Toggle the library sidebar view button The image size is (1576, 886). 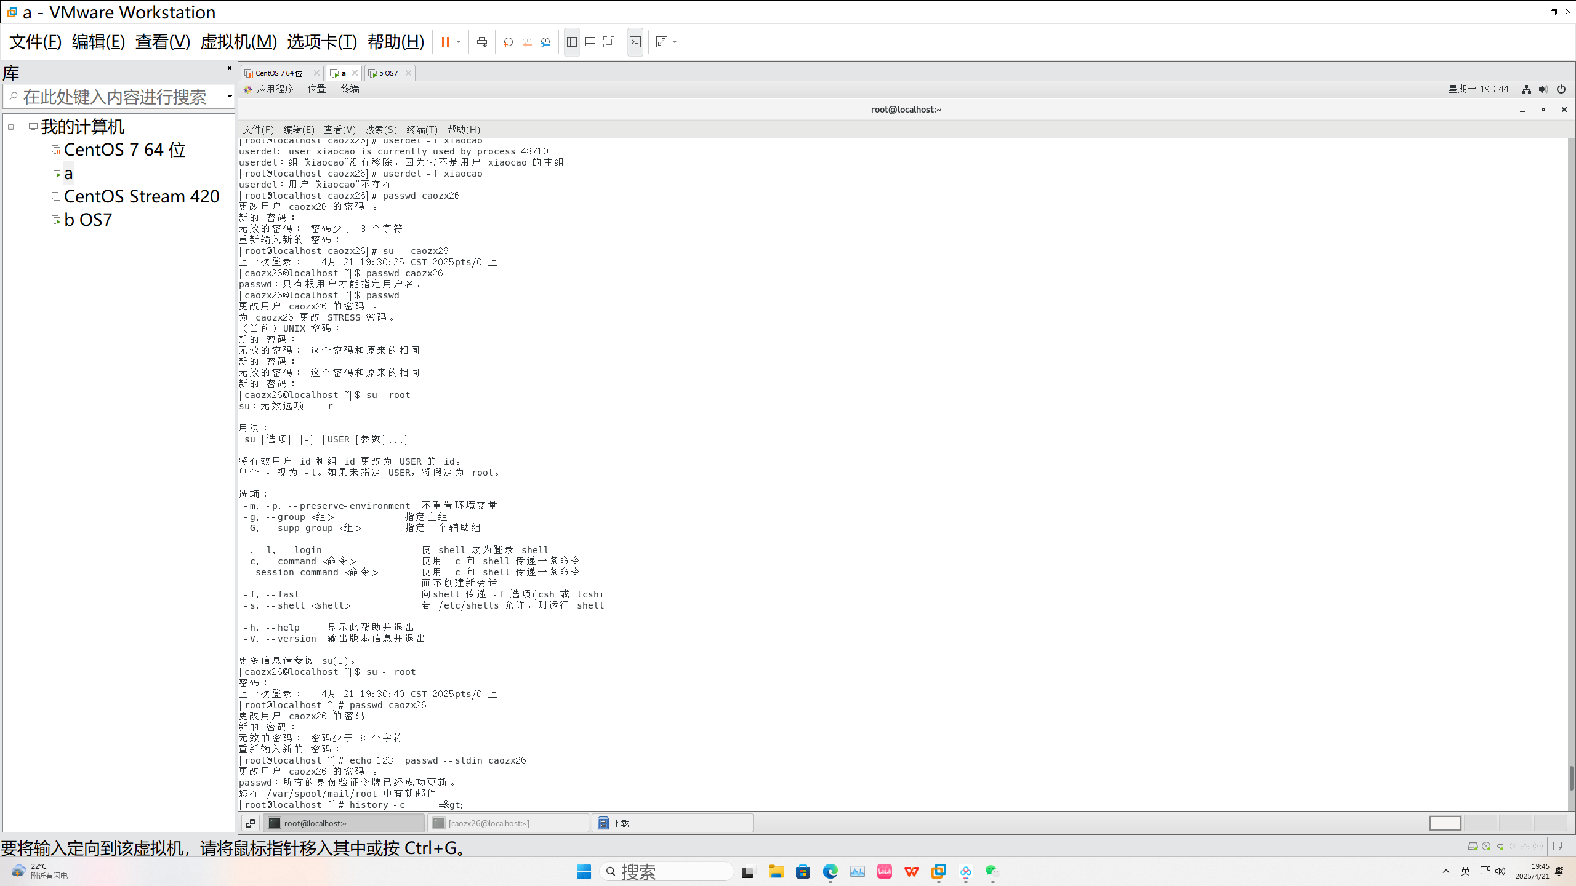(572, 42)
